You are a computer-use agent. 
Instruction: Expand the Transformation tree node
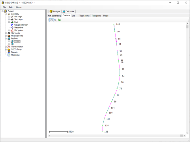coord(6,47)
